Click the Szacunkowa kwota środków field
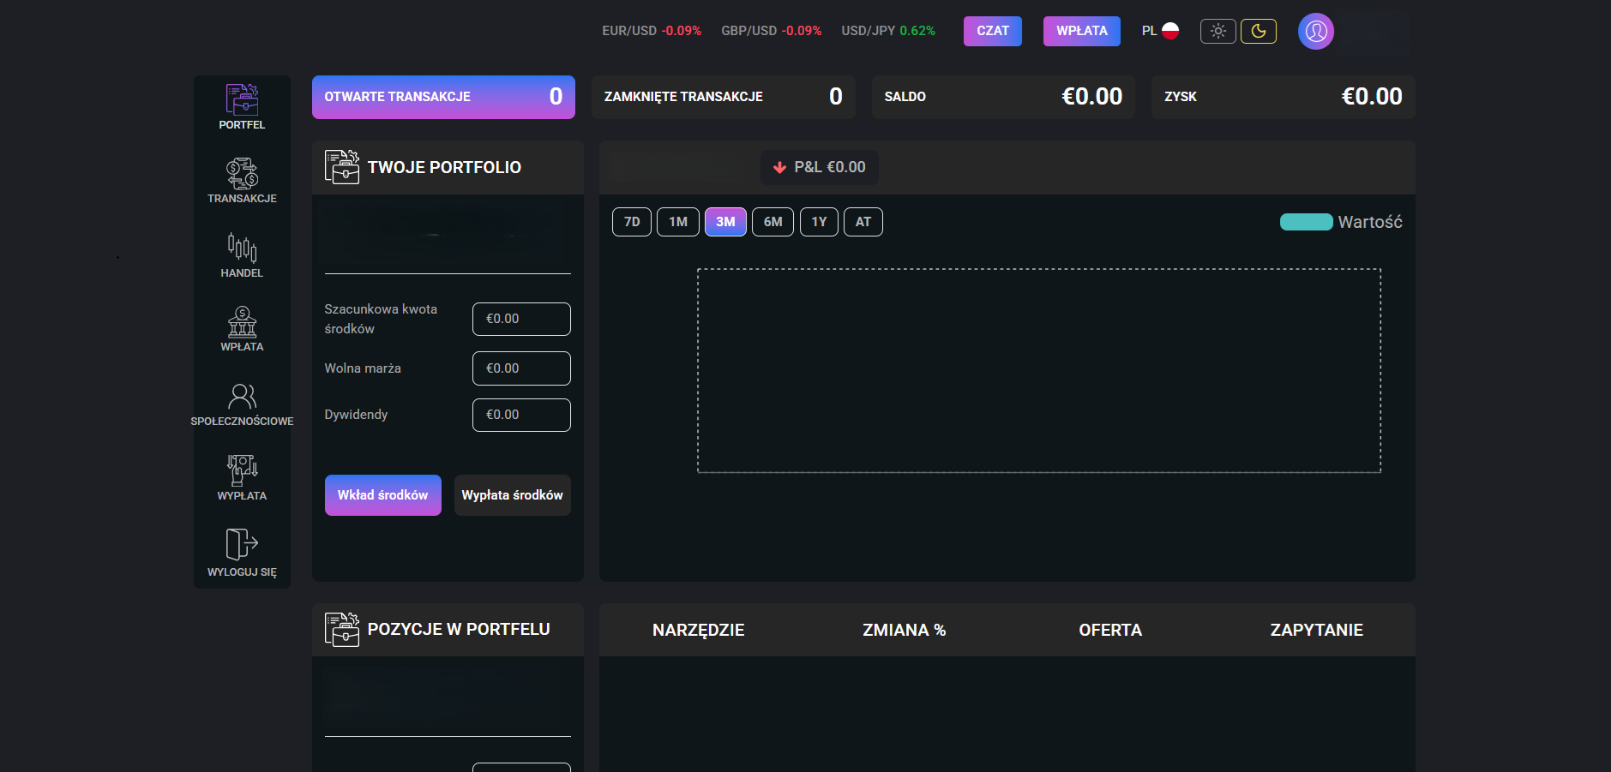 pos(521,319)
